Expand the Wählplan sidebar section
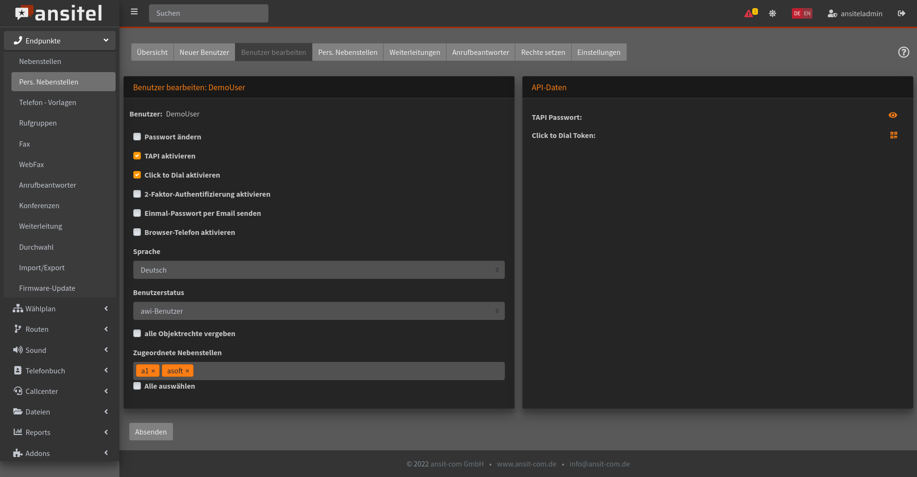Screen dimensions: 917x477 60,309
